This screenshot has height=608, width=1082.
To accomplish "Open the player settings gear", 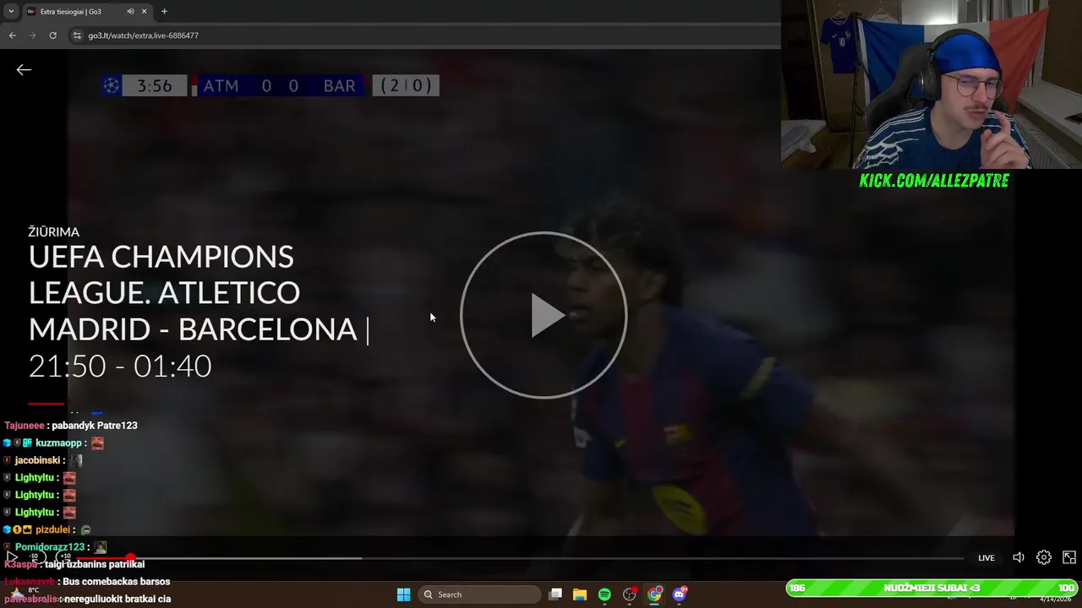I will (x=1044, y=557).
